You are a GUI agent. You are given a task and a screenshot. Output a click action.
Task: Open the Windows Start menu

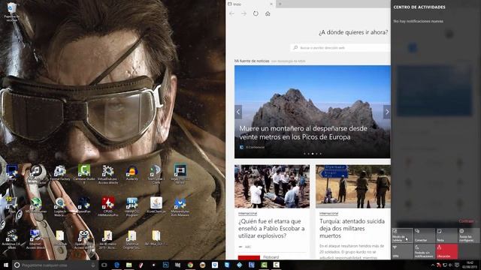click(x=5, y=265)
